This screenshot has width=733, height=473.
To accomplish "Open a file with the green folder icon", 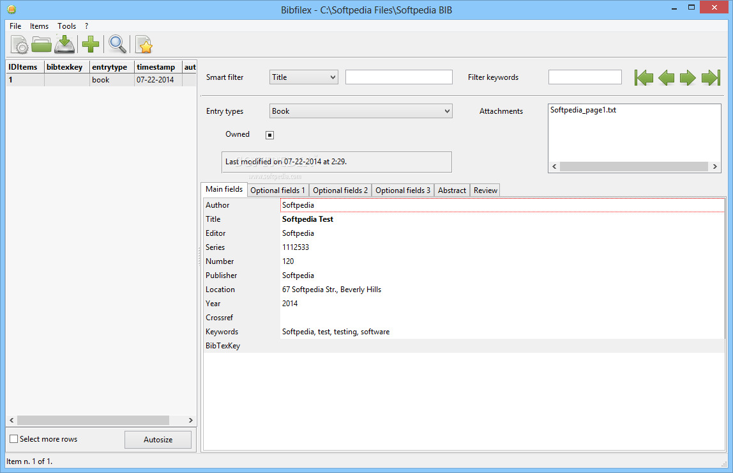I will (42, 45).
